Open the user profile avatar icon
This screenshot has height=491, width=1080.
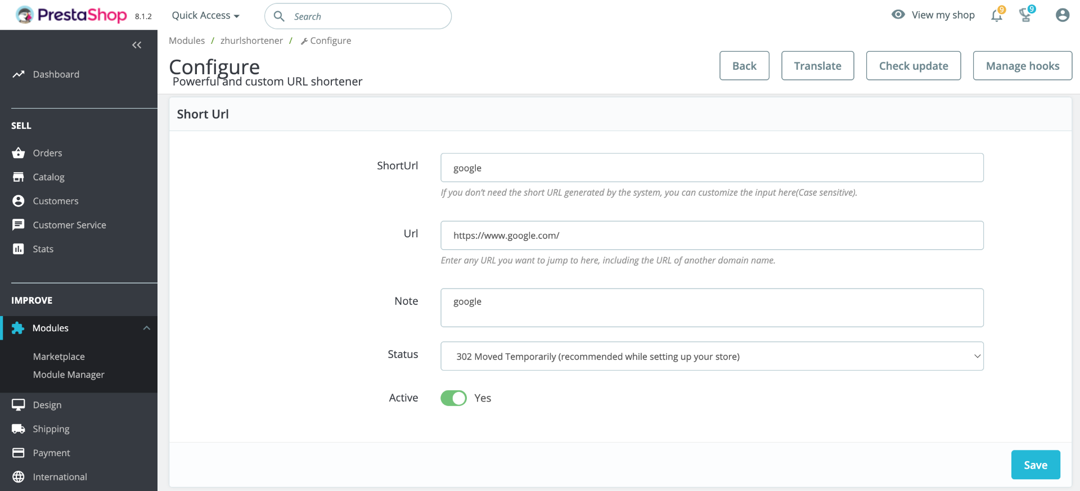[1062, 15]
